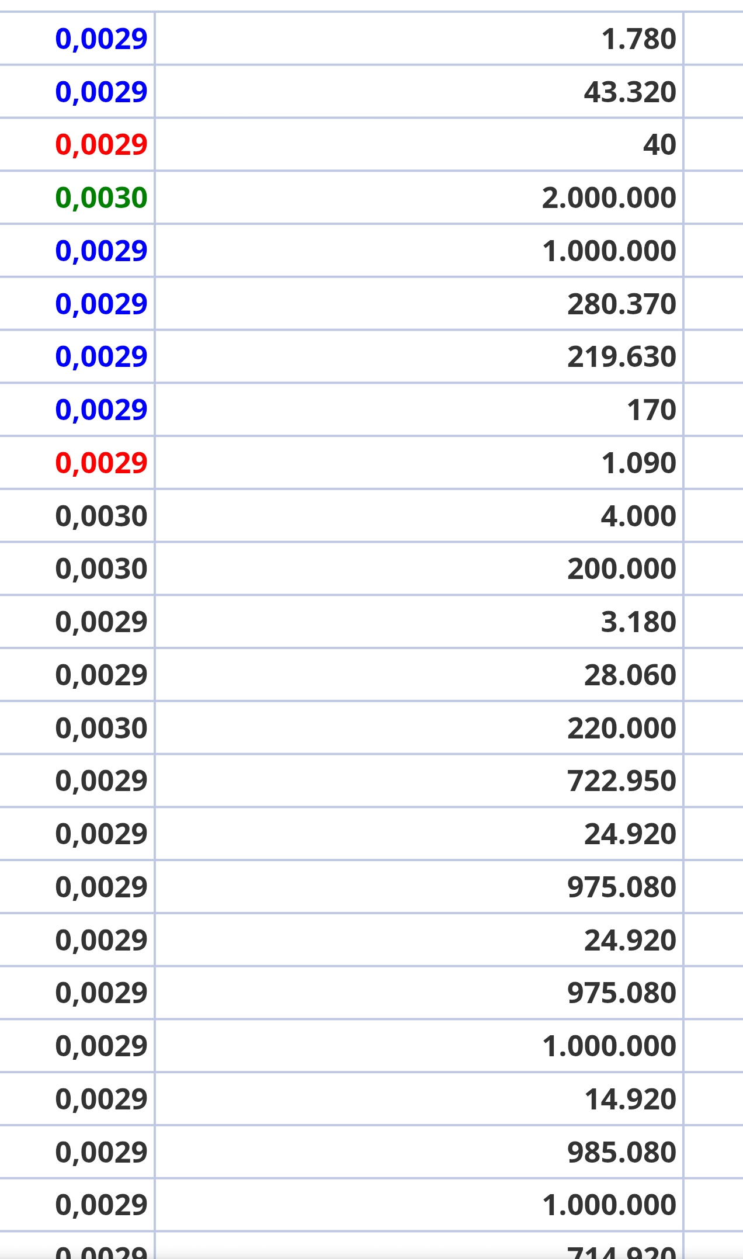The height and width of the screenshot is (1259, 743).
Task: Click the volume value 40
Action: (660, 144)
